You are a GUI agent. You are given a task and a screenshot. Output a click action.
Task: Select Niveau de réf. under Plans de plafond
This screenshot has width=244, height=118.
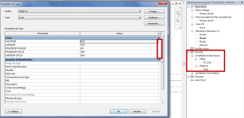pyautogui.click(x=207, y=21)
